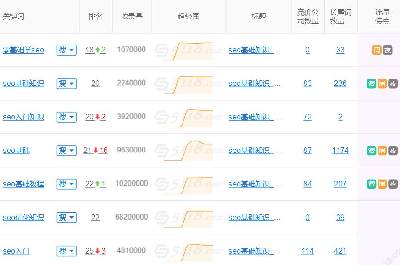Viewport: 400px width, 265px height.
Task: Click rank 21 down 16 for seo基础
Action: pos(95,150)
